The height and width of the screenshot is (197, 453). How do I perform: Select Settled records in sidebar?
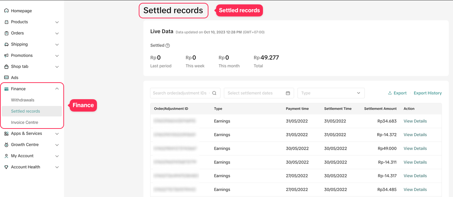coord(25,111)
